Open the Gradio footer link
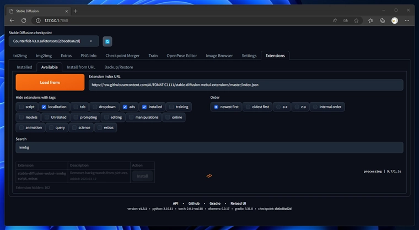Image resolution: width=419 pixels, height=230 pixels. [x=215, y=204]
